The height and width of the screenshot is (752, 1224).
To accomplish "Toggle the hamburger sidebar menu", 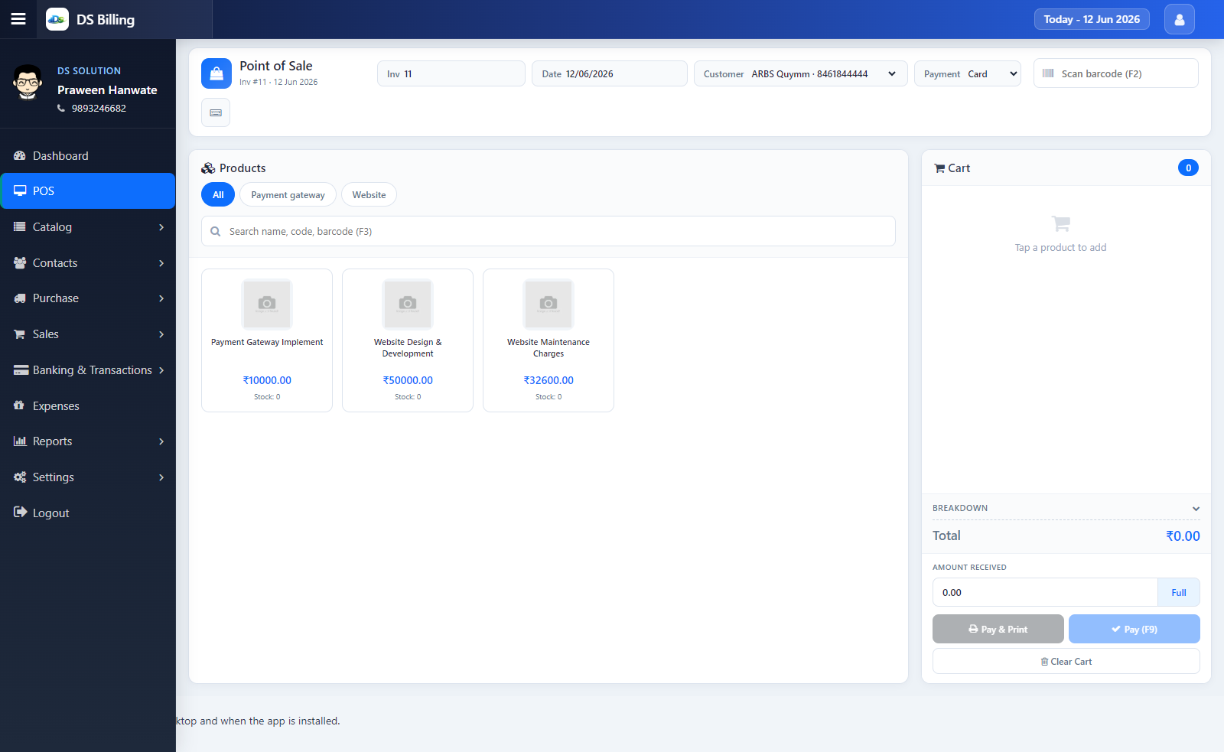I will [x=18, y=19].
